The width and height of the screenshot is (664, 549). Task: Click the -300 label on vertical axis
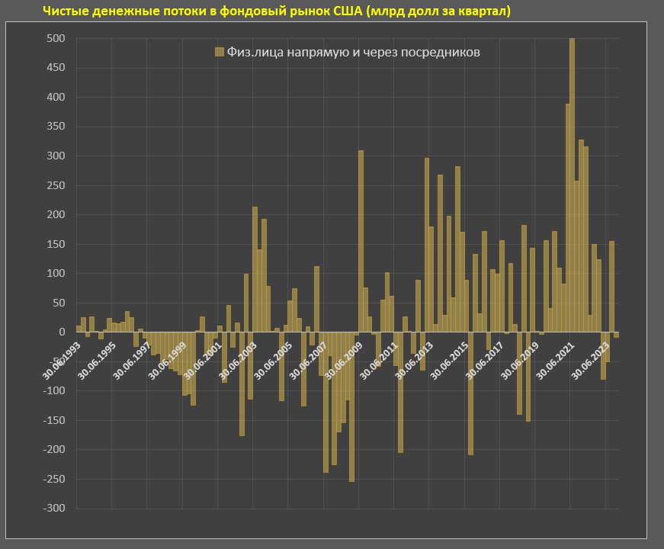pyautogui.click(x=53, y=509)
